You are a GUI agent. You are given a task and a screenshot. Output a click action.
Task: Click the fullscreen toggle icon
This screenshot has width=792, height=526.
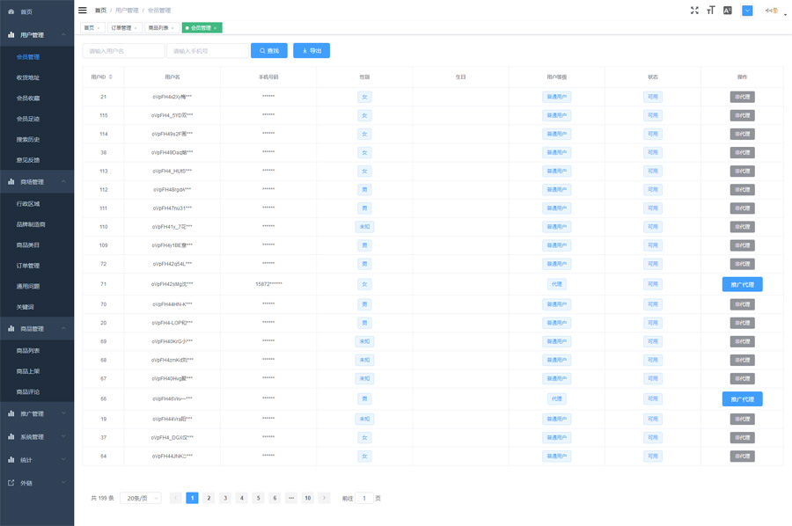694,11
